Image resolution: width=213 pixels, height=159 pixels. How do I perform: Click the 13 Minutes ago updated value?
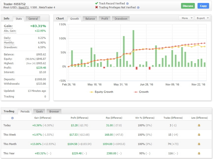pos(37,91)
